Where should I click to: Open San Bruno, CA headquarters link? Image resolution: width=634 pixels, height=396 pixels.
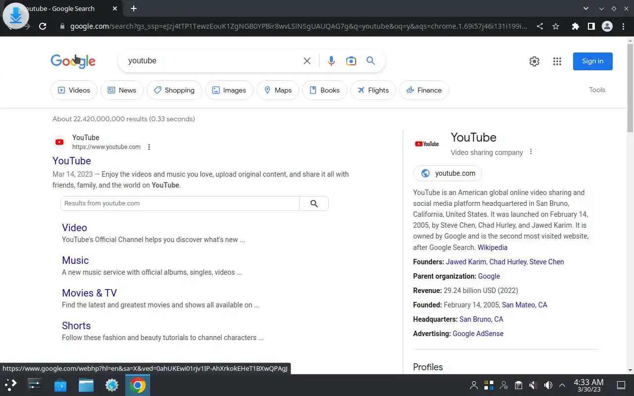click(x=481, y=319)
